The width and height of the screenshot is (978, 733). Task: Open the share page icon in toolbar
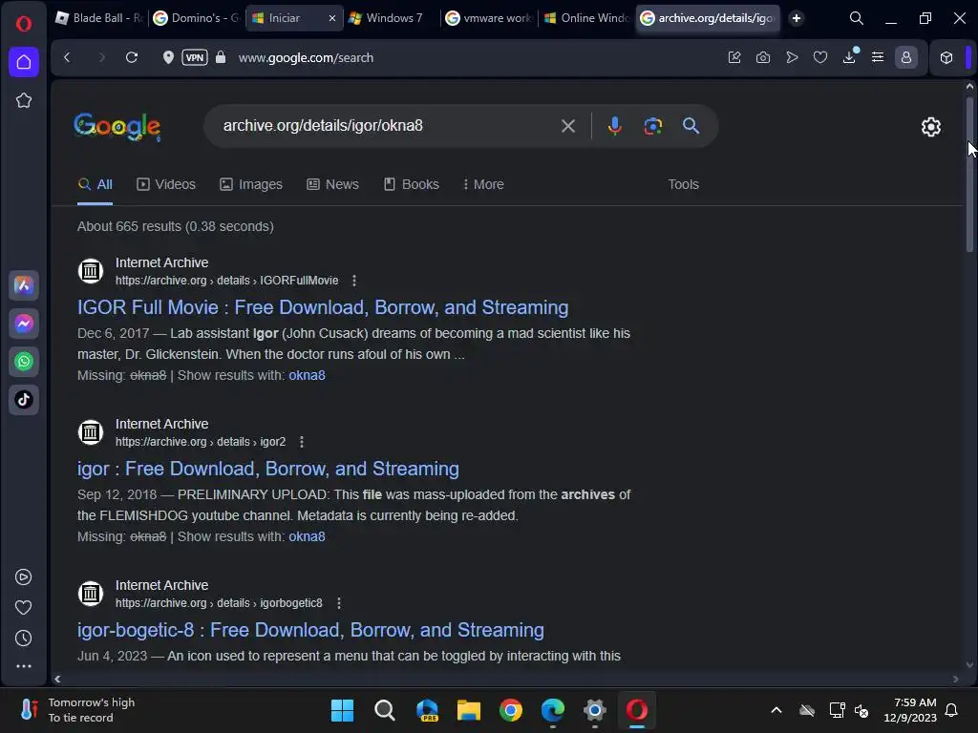[x=734, y=57]
